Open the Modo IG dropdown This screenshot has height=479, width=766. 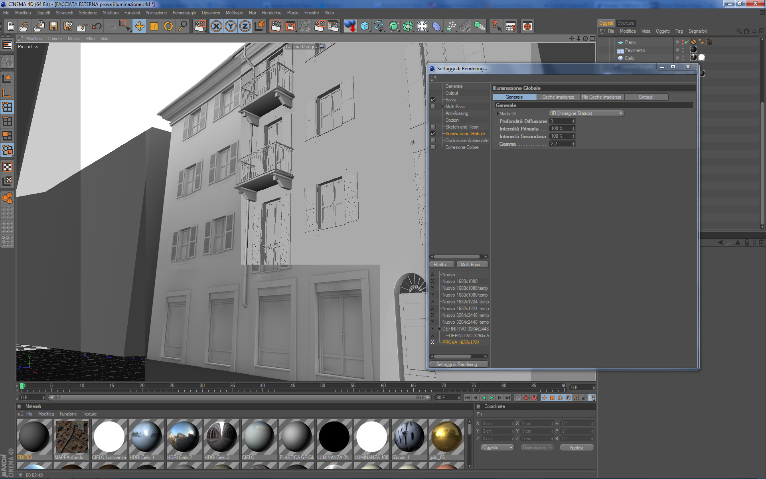[586, 113]
